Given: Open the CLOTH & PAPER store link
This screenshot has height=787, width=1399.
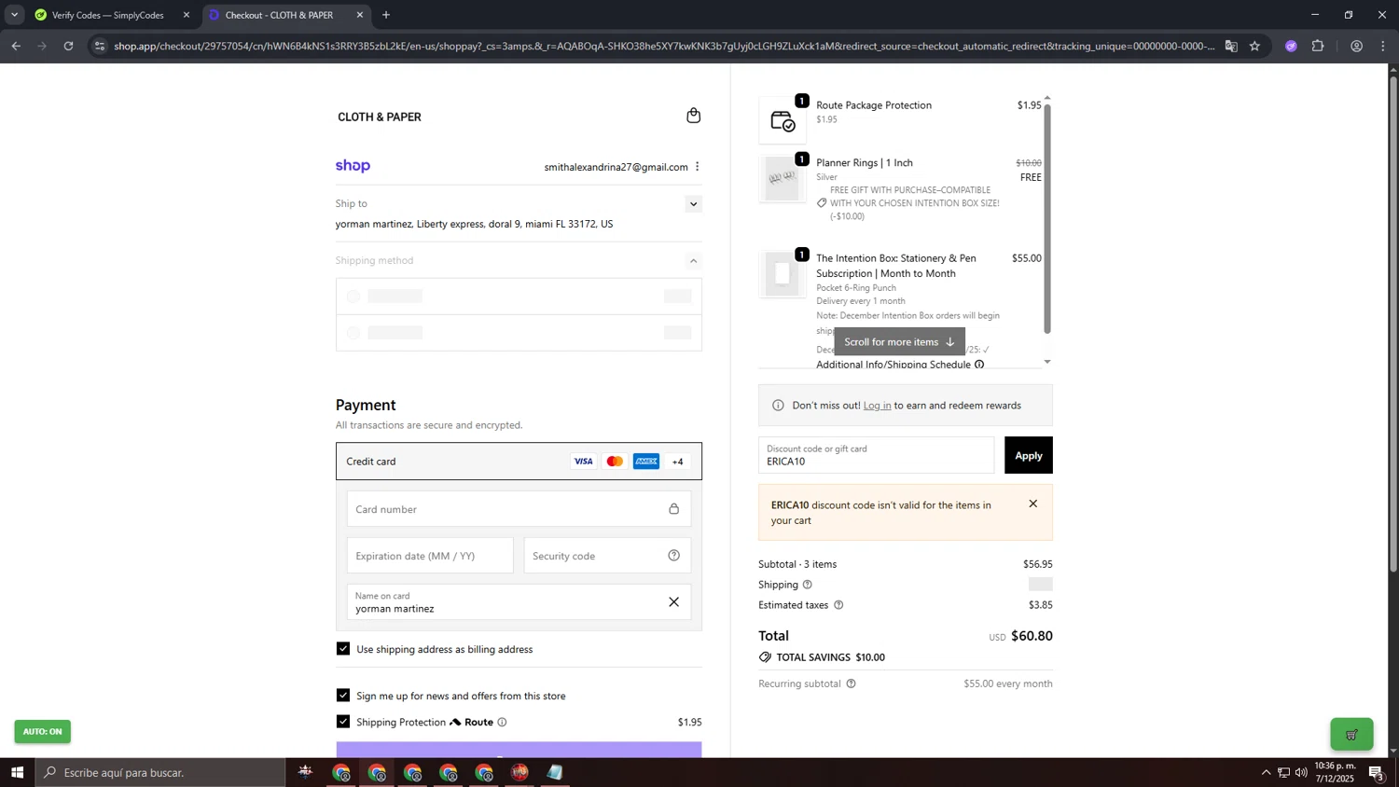Looking at the screenshot, I should (x=379, y=117).
